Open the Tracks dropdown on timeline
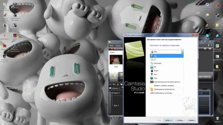Image resolution: width=223 pixels, height=125 pixels. point(115,88)
